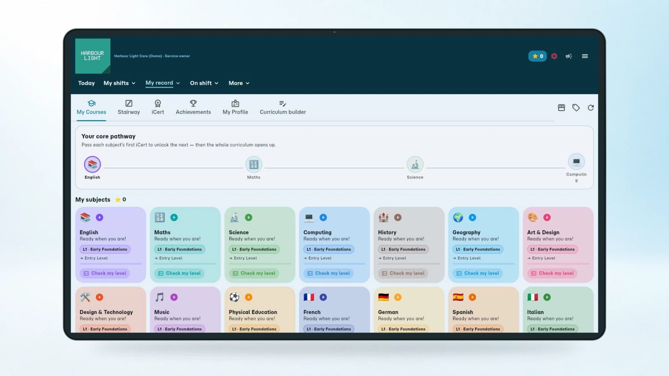Play the Physical Education subject
The height and width of the screenshot is (376, 669).
249,297
